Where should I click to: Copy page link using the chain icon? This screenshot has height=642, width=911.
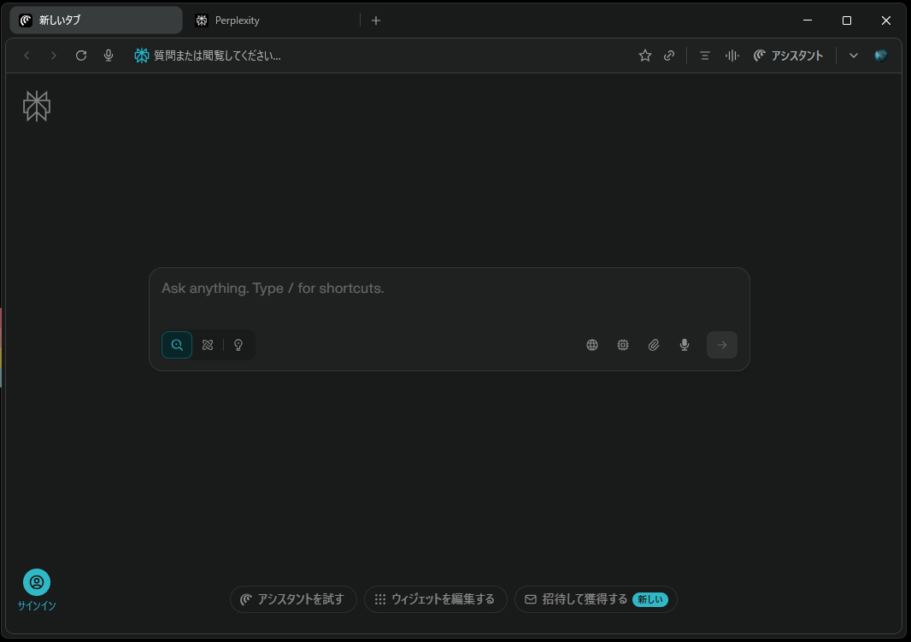tap(669, 55)
